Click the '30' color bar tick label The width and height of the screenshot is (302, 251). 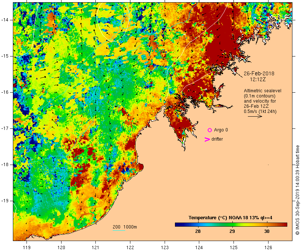click(267, 231)
